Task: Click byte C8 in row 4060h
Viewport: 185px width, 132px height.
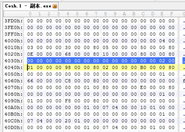Action: point(68,81)
